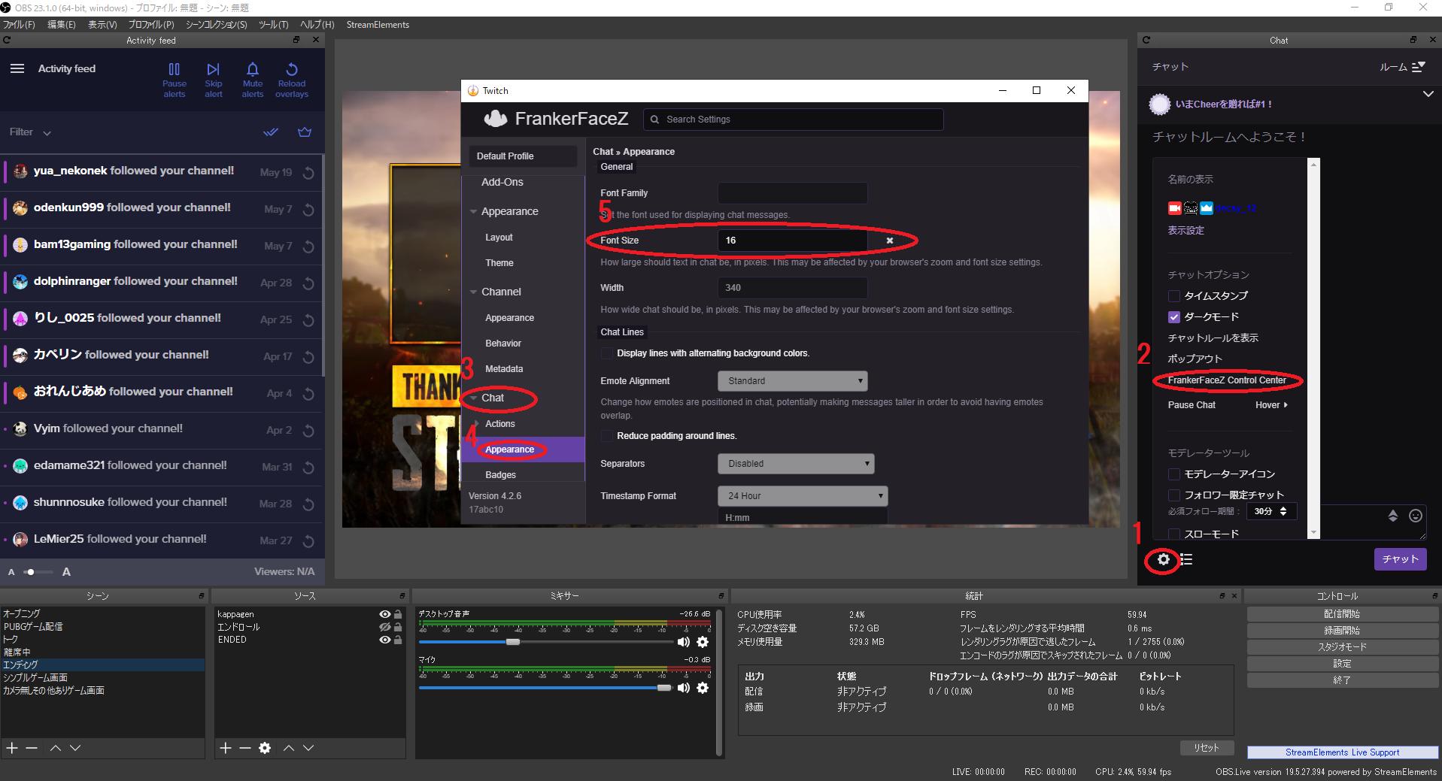Click リセット button in stats panel
The width and height of the screenshot is (1442, 781).
1207,748
